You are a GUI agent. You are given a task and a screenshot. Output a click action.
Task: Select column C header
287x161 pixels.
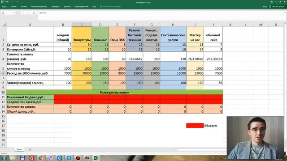(82, 25)
